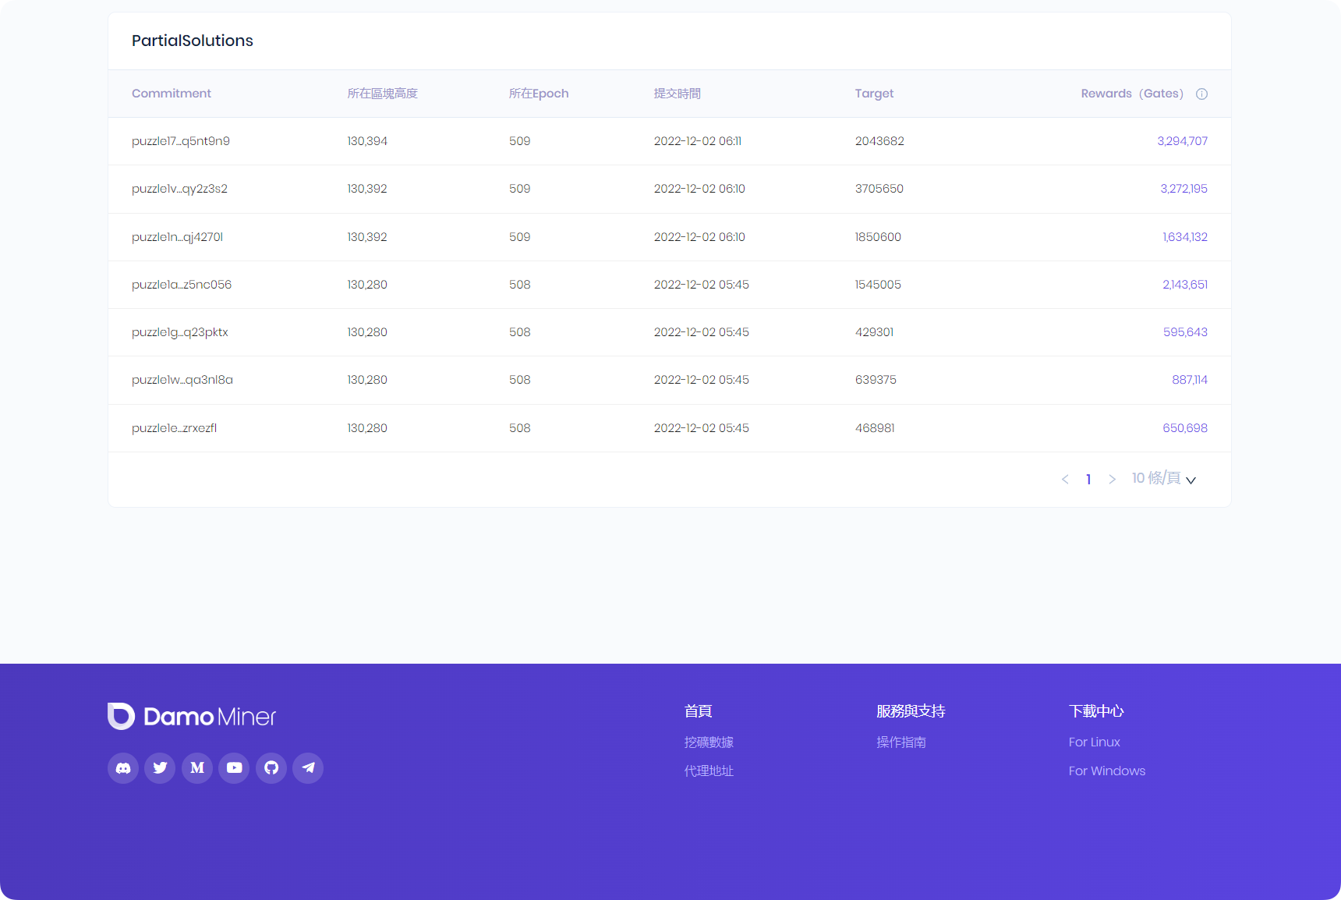Go to the next page arrow

point(1112,479)
